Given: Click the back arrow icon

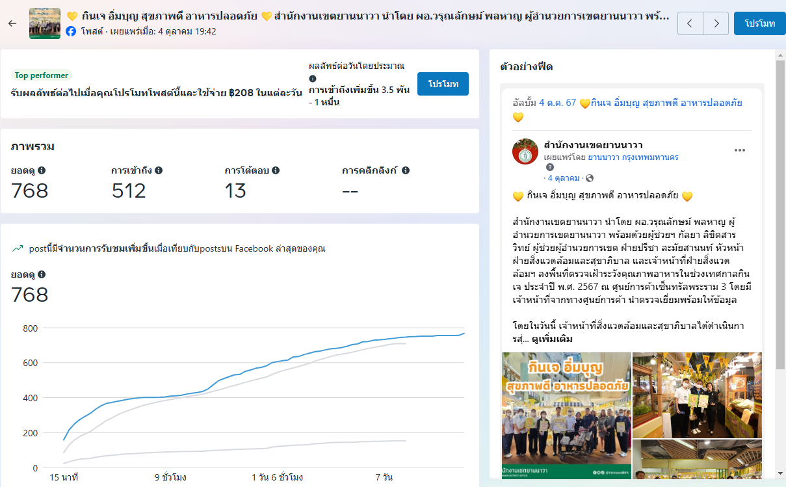Looking at the screenshot, I should [12, 23].
